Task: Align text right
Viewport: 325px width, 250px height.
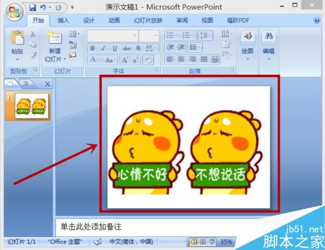Action: tap(192, 59)
